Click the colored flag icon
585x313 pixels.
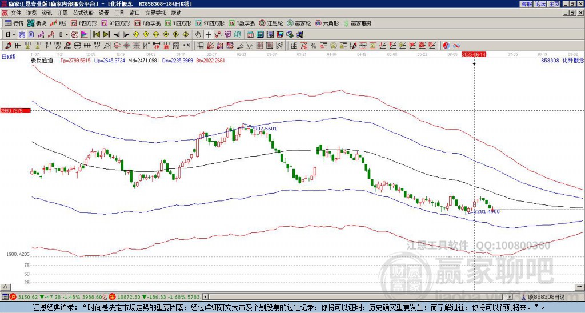click(85, 35)
